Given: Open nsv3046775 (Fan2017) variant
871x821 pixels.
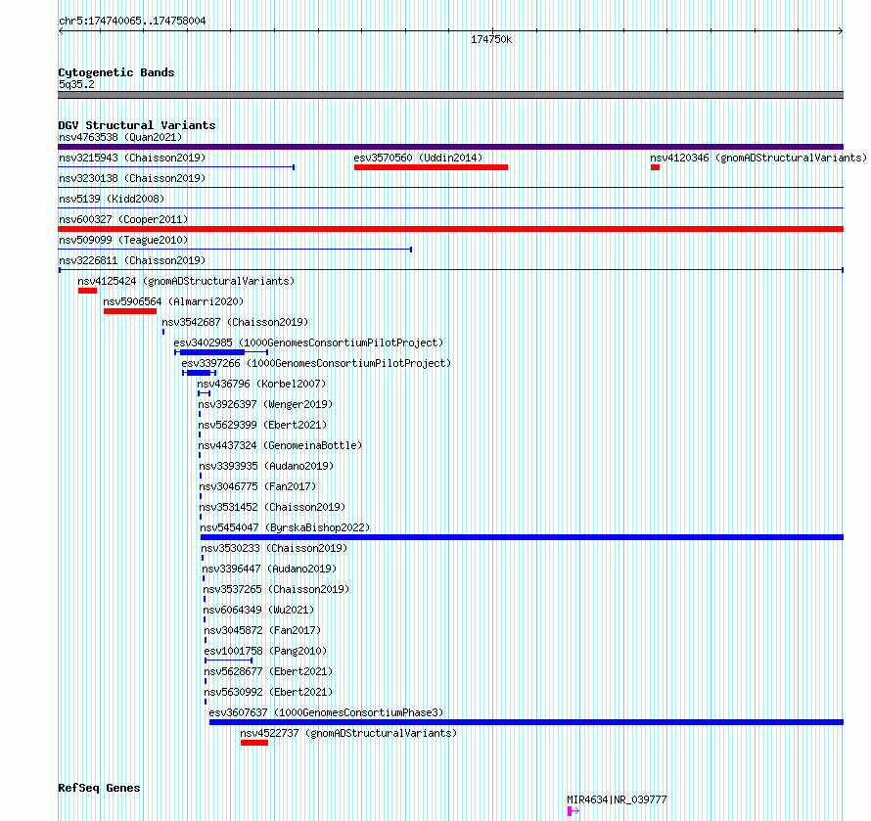Looking at the screenshot, I should pos(257,486).
